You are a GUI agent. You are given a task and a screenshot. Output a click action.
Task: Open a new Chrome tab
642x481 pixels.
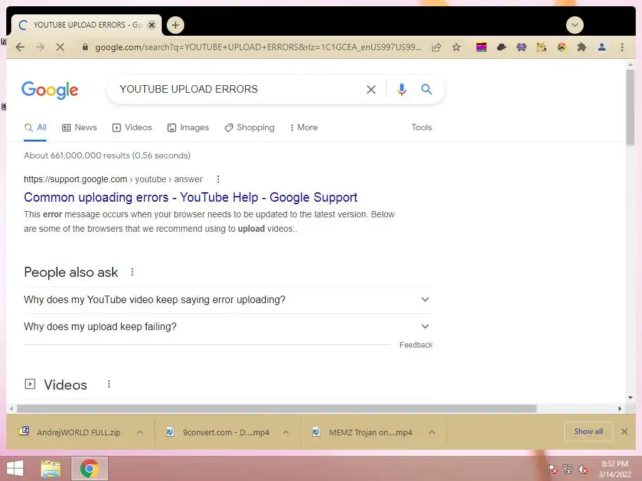pos(176,25)
